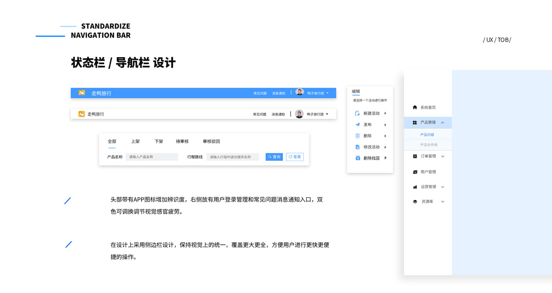Open user avatar in the white navigation bar
Viewport: 552px width, 293px height.
pyautogui.click(x=299, y=114)
